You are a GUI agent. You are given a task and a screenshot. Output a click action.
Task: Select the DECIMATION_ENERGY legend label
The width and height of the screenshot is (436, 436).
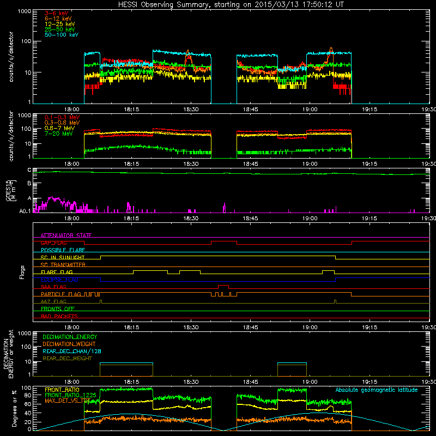(70, 337)
